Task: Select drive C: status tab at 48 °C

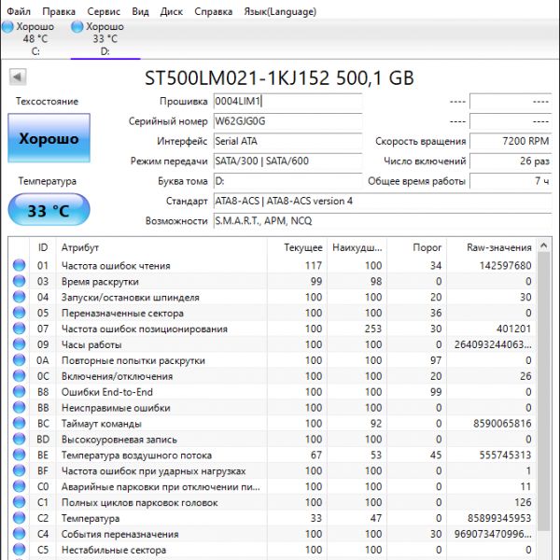Action: click(x=35, y=38)
